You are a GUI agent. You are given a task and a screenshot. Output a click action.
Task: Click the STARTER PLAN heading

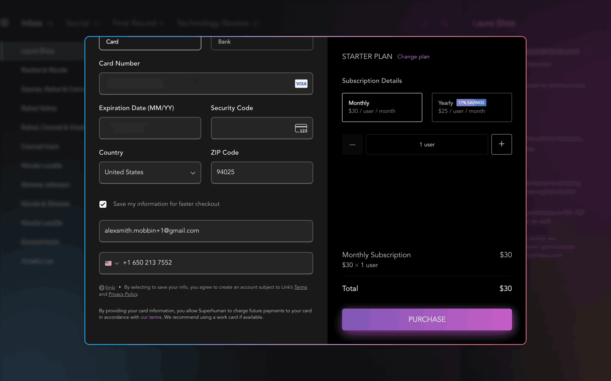point(367,57)
